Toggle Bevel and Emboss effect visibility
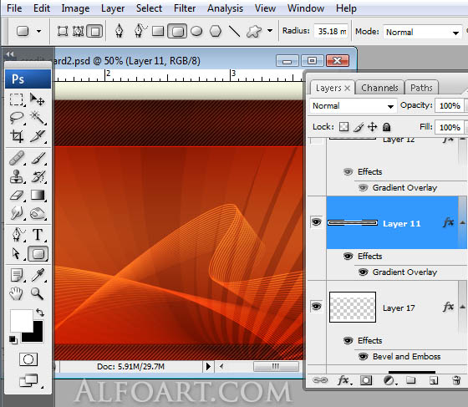The height and width of the screenshot is (407, 468). [x=363, y=357]
